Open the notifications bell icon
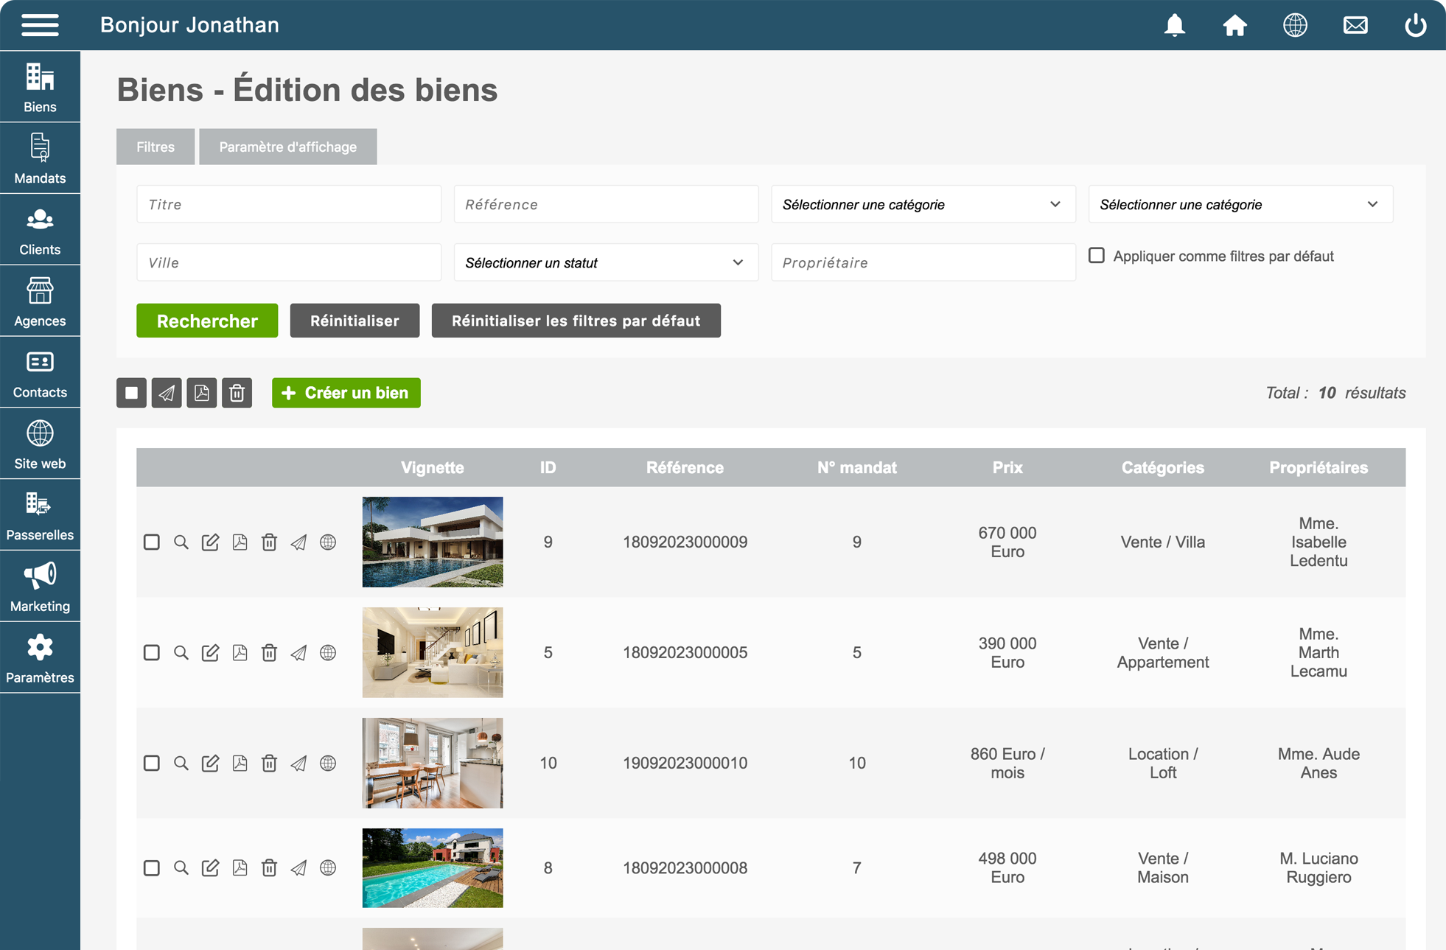 pos(1174,25)
